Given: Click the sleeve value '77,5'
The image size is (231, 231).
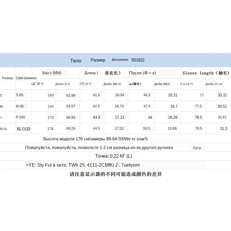Looking at the screenshot, I should (198, 106).
